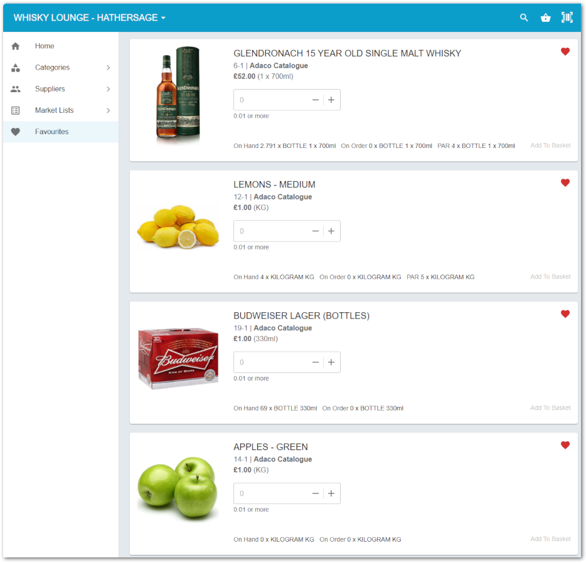The image size is (586, 563).
Task: Click the Market Lists list icon
Action: (16, 110)
